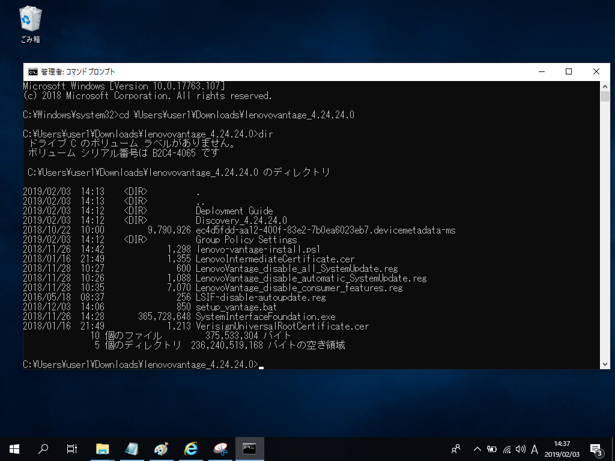
Task: Click the Command Prompt title text
Action: pos(77,72)
